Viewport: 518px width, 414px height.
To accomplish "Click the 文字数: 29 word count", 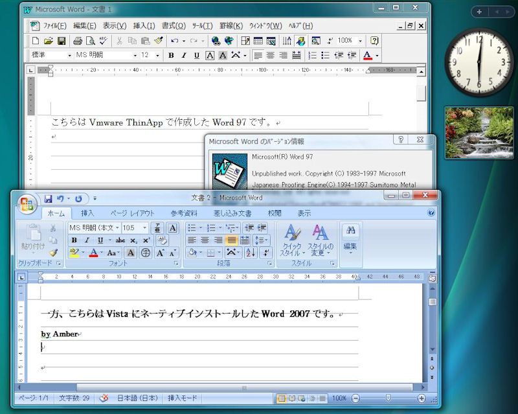I will coord(74,398).
